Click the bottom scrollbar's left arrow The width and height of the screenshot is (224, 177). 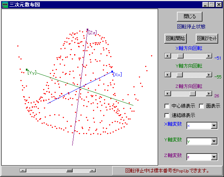click(x=23, y=170)
